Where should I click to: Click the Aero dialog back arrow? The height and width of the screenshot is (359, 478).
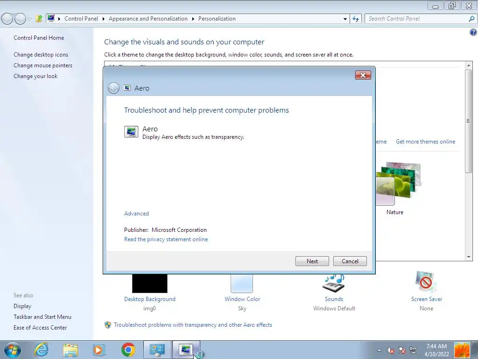113,88
